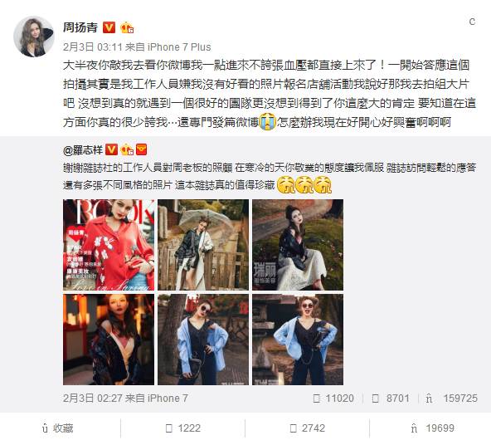Click the red envelope icon beside 羅志祥
Screen dimensions: 491x440
tap(141, 149)
